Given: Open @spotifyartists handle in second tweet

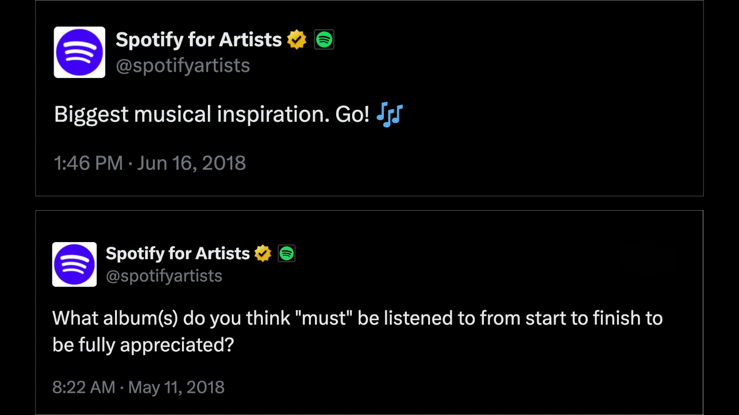Looking at the screenshot, I should 164,276.
